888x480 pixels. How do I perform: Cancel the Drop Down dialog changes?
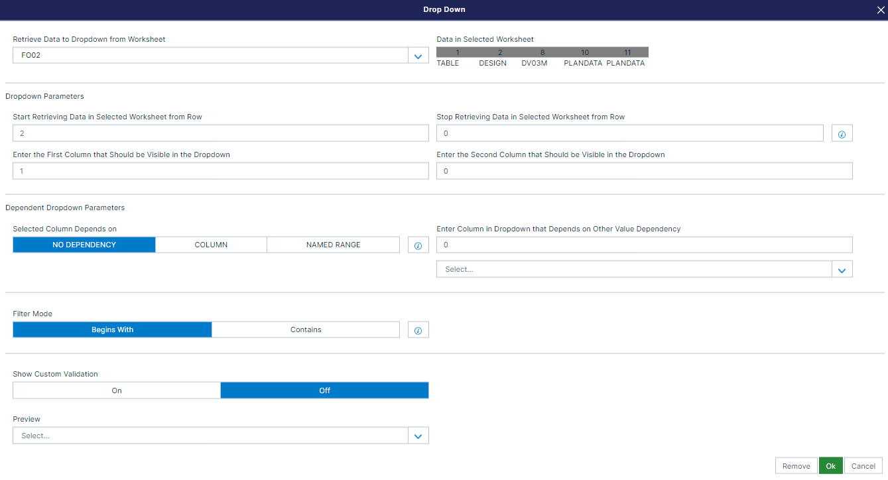[863, 465]
